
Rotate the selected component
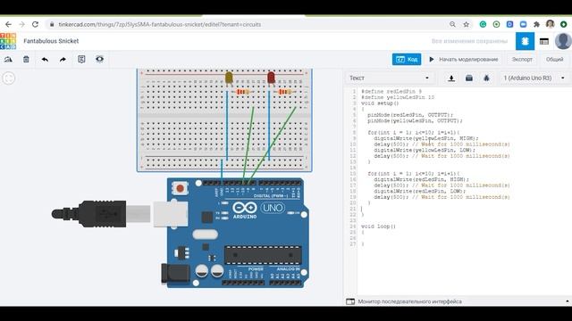[x=8, y=60]
